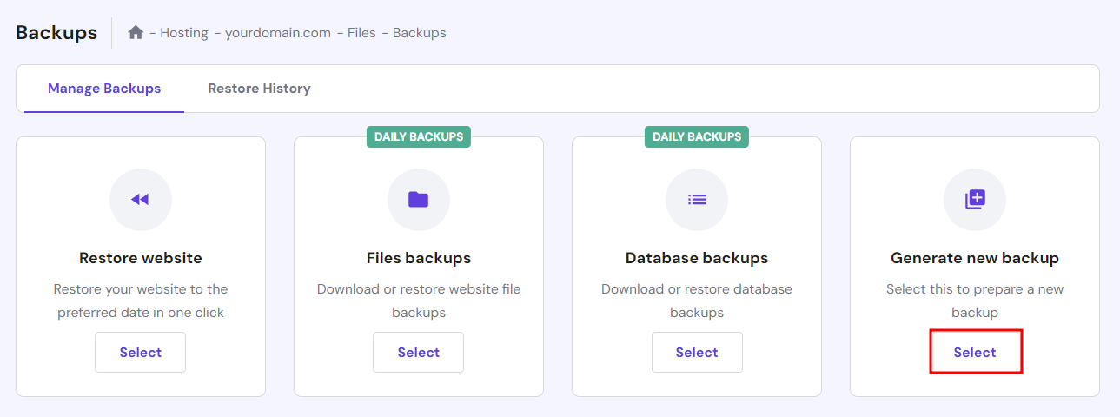Open yourdomain.com breadcrumb link
The width and height of the screenshot is (1120, 417).
(278, 33)
